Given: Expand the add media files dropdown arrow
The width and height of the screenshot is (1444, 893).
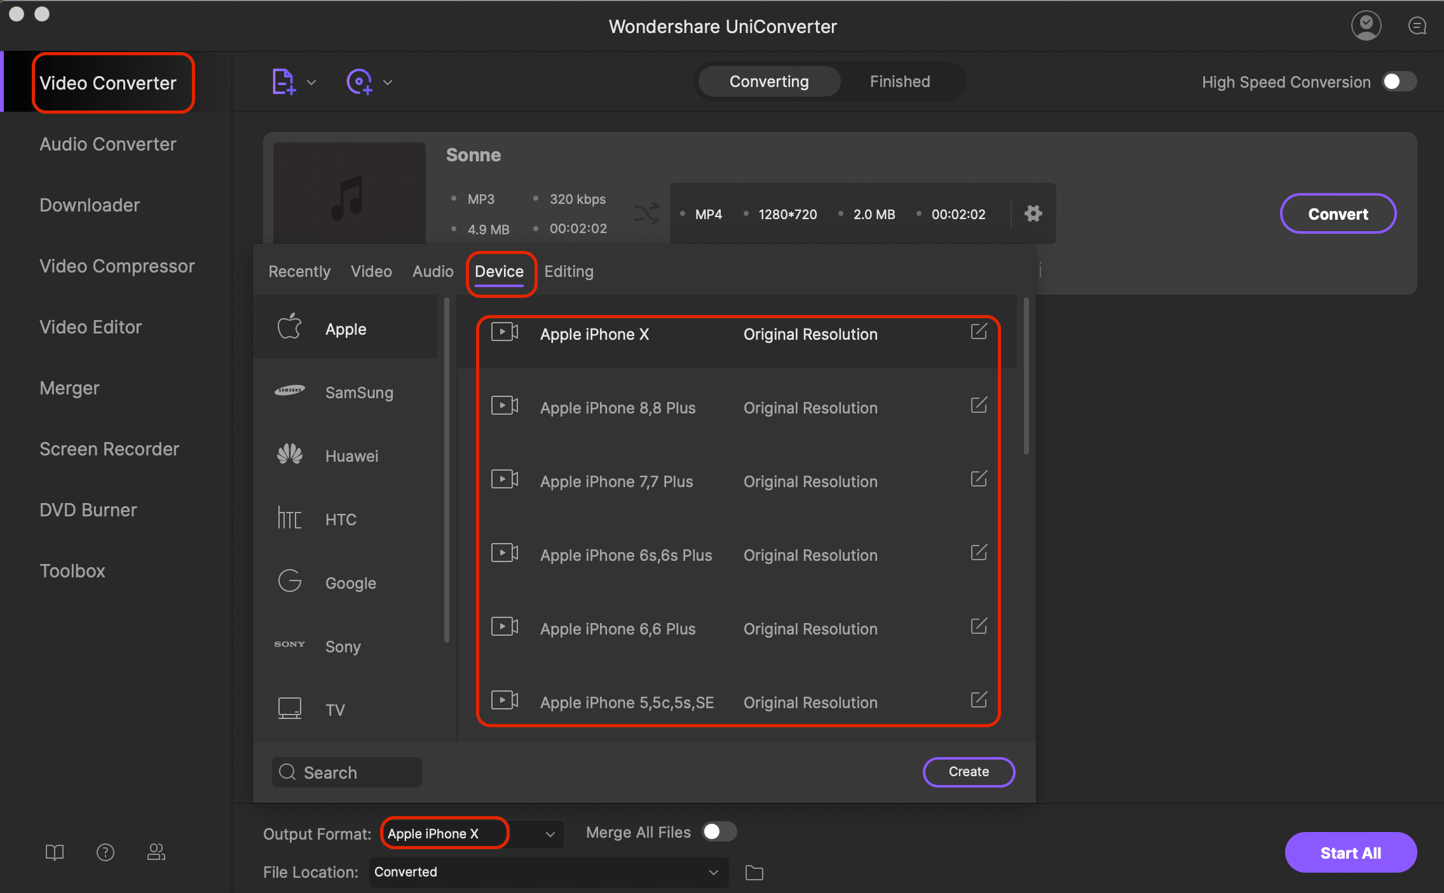Looking at the screenshot, I should click(x=310, y=81).
